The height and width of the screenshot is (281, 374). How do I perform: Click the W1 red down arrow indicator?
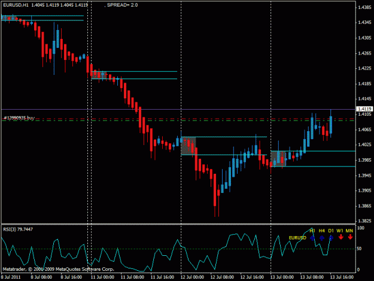(x=340, y=237)
